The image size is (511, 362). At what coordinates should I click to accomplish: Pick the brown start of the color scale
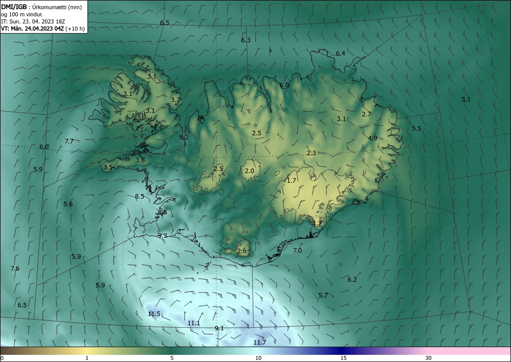click(x=10, y=351)
